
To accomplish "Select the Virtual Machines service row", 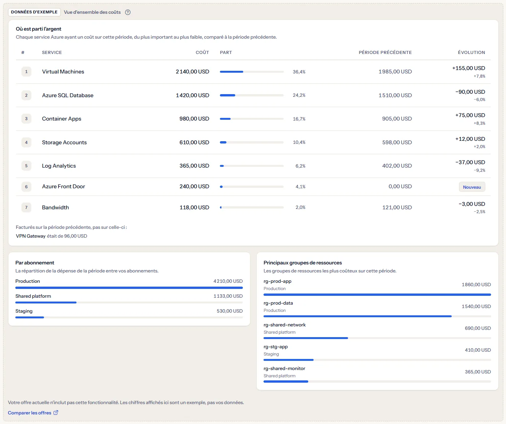I will click(x=253, y=72).
